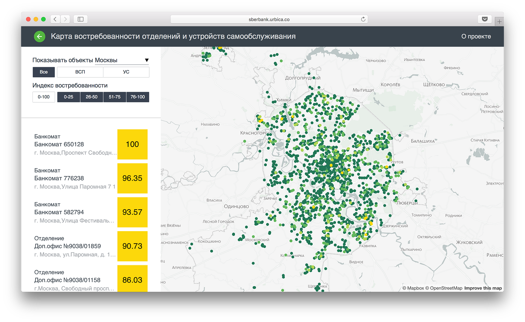Toggle the 26-50 index range filter
Viewport: 525px width, 322px height.
coord(92,97)
